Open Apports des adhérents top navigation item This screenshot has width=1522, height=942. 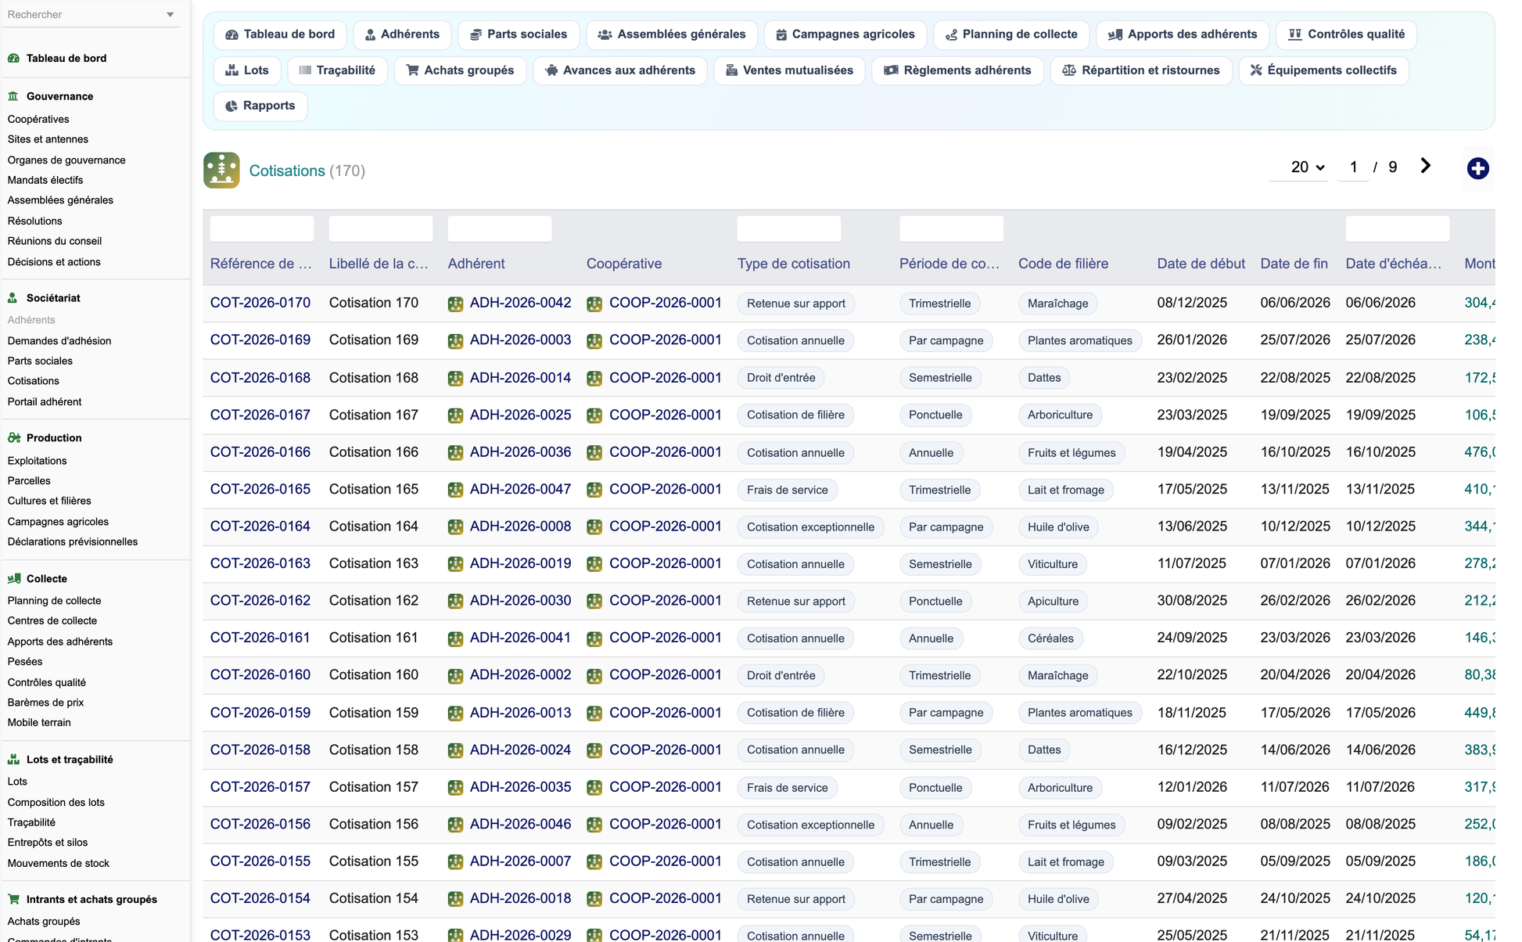tap(1183, 34)
